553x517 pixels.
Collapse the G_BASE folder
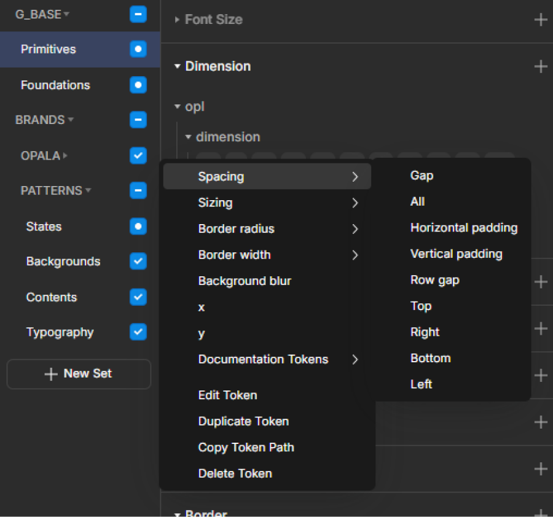(x=66, y=14)
